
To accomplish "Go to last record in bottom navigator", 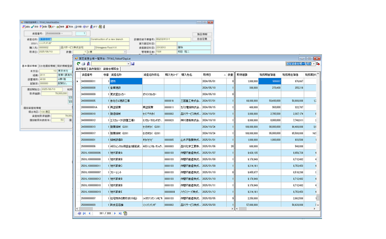I will (120, 214).
